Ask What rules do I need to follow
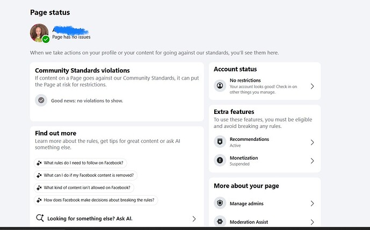Image resolution: width=370 pixels, height=230 pixels. pyautogui.click(x=81, y=163)
